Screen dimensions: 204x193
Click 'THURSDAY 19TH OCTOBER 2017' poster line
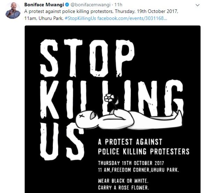pyautogui.click(x=131, y=163)
